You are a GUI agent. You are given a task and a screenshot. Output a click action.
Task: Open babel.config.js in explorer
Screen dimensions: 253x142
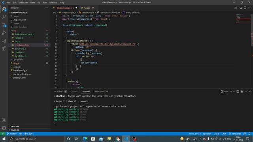coord(20,71)
